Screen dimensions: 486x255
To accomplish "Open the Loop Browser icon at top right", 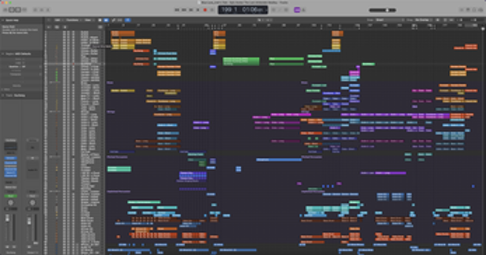I will (474, 10).
